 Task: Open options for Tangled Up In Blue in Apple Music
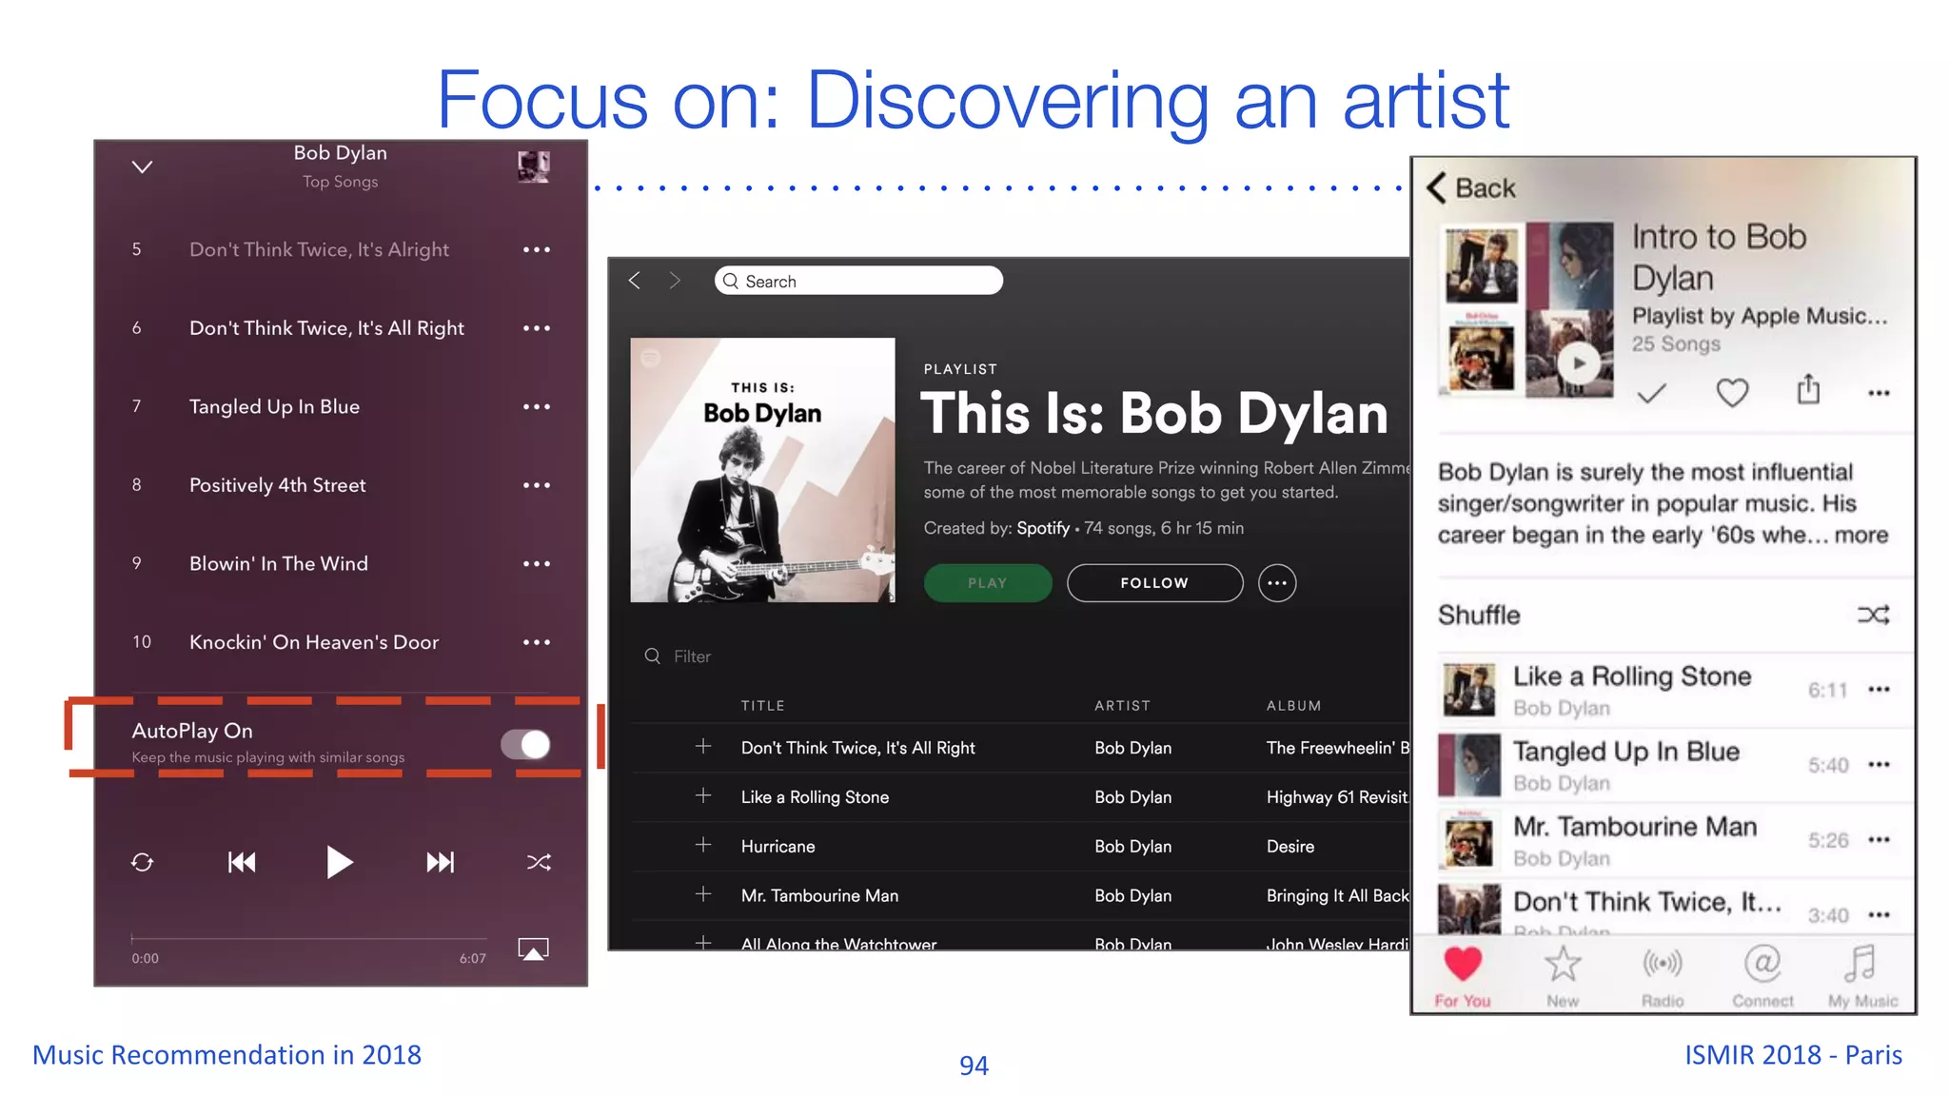tap(1879, 765)
